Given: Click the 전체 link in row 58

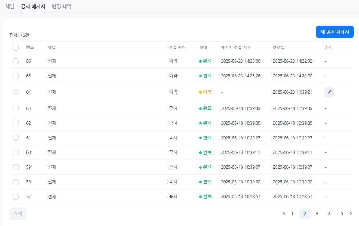Looking at the screenshot, I should (52, 182).
